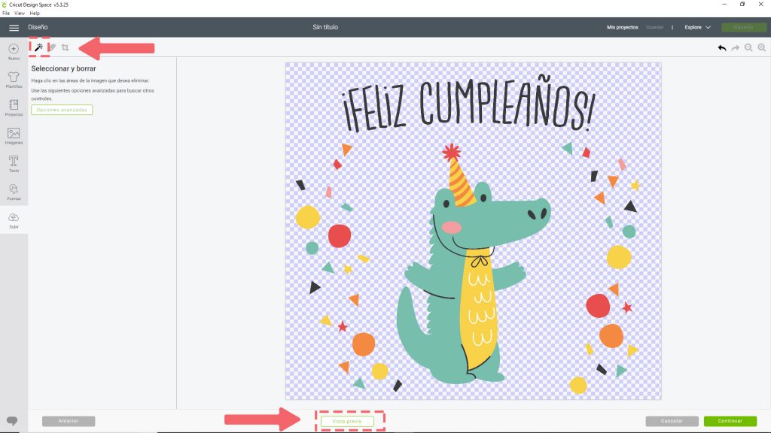Viewport: 771px width, 433px height.
Task: Maximize or restore the application window
Action: [742, 5]
